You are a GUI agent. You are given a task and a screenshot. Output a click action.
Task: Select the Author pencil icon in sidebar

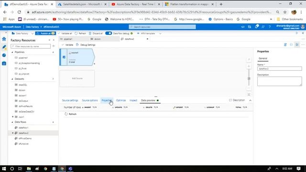coord(4,47)
